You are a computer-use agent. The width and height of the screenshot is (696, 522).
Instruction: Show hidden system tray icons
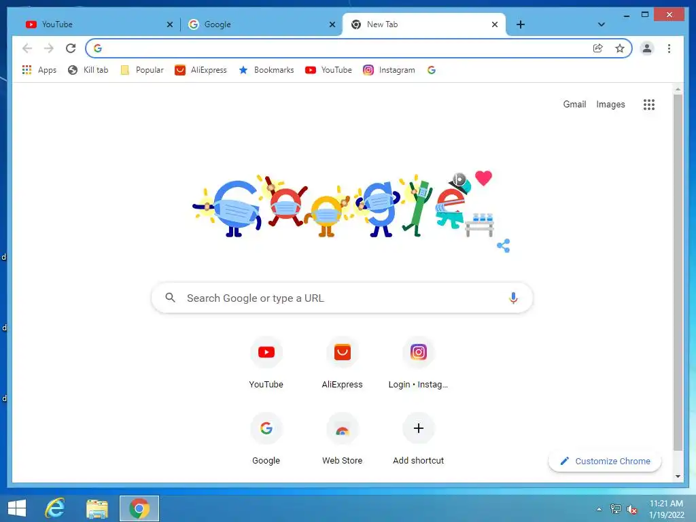tap(599, 509)
